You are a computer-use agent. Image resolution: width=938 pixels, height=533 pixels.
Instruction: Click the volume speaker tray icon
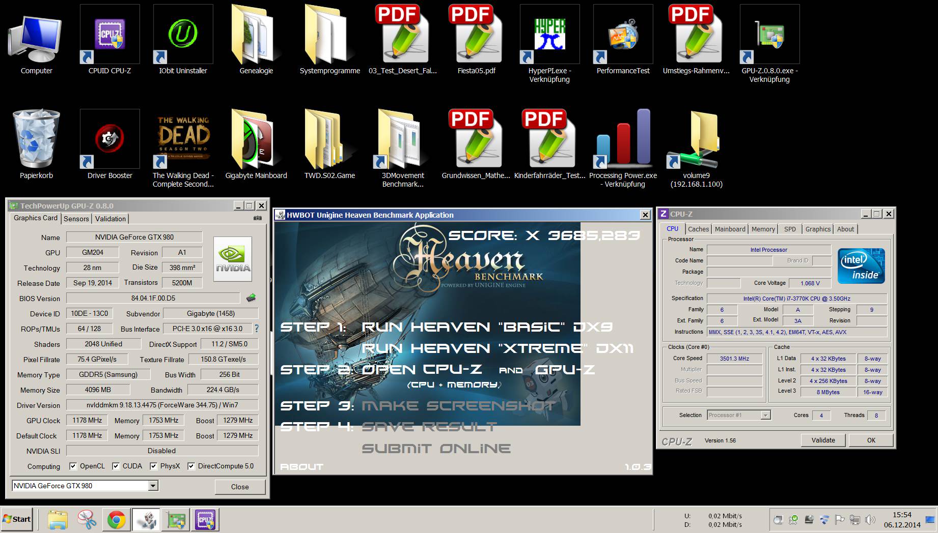tap(870, 520)
